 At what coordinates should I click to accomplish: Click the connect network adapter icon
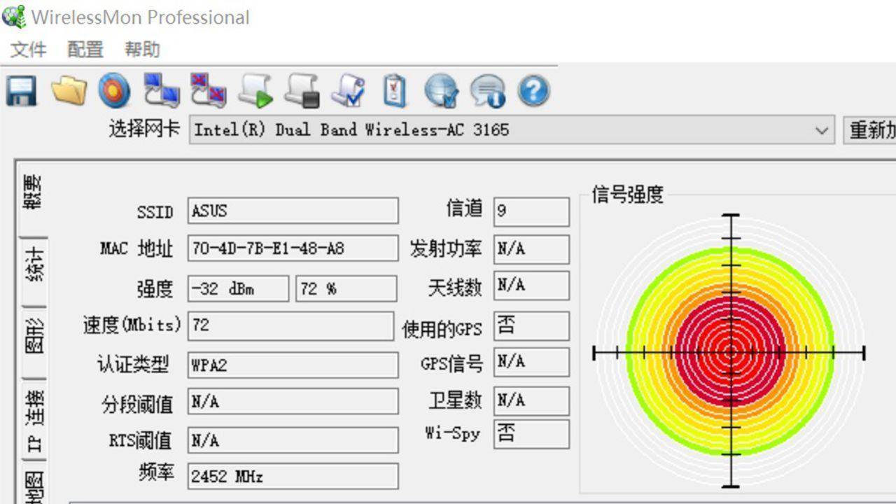tap(161, 91)
